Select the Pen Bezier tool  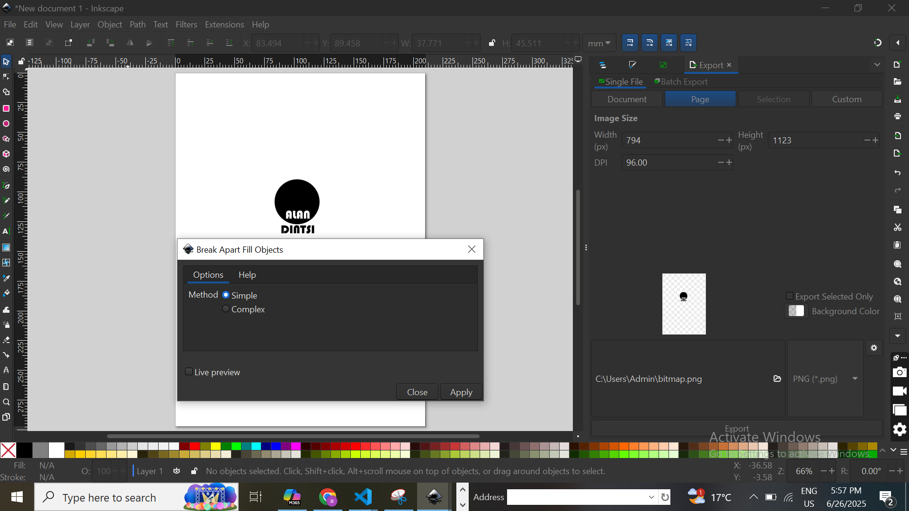[6, 186]
